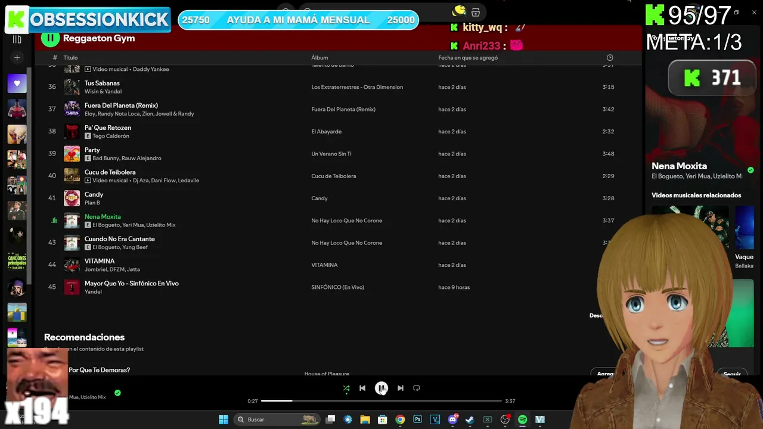Open the Liked Songs heart playlist

point(17,83)
